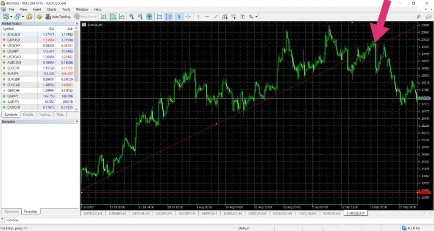
Task: Open the Window menu
Action: [x=82, y=9]
